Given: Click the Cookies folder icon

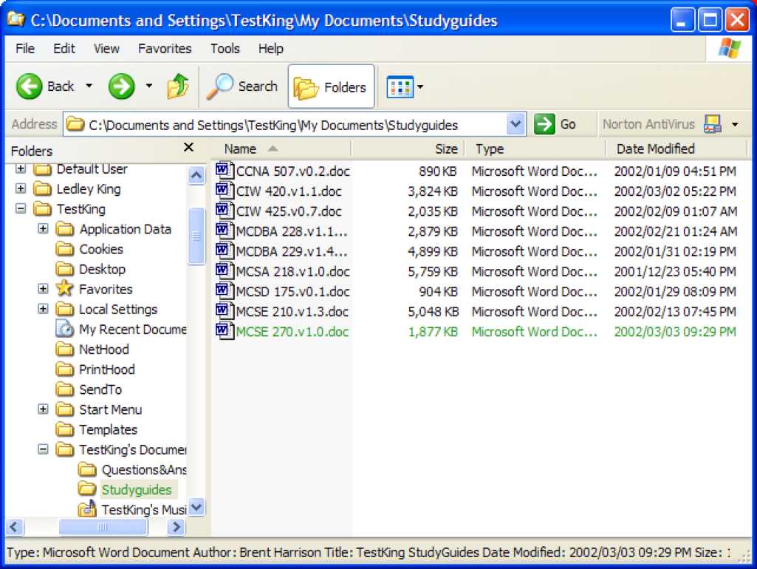Looking at the screenshot, I should tap(65, 249).
